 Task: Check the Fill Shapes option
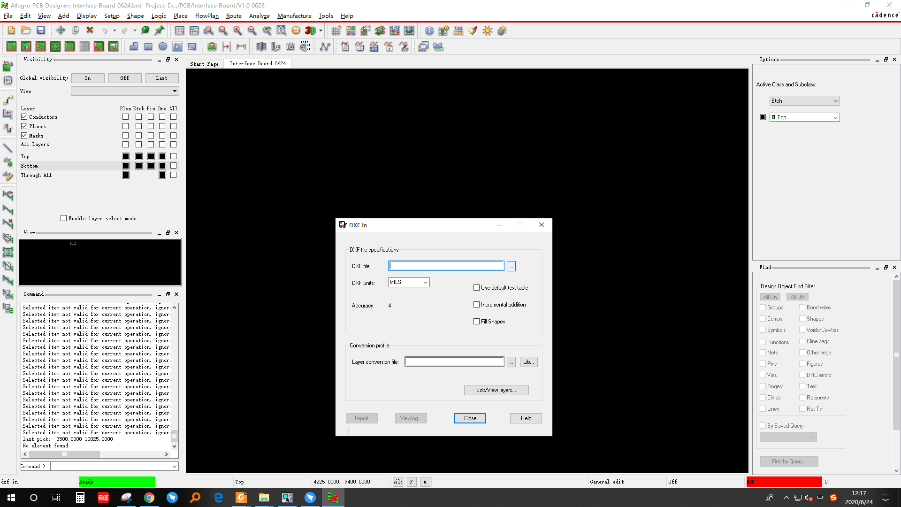(x=477, y=322)
